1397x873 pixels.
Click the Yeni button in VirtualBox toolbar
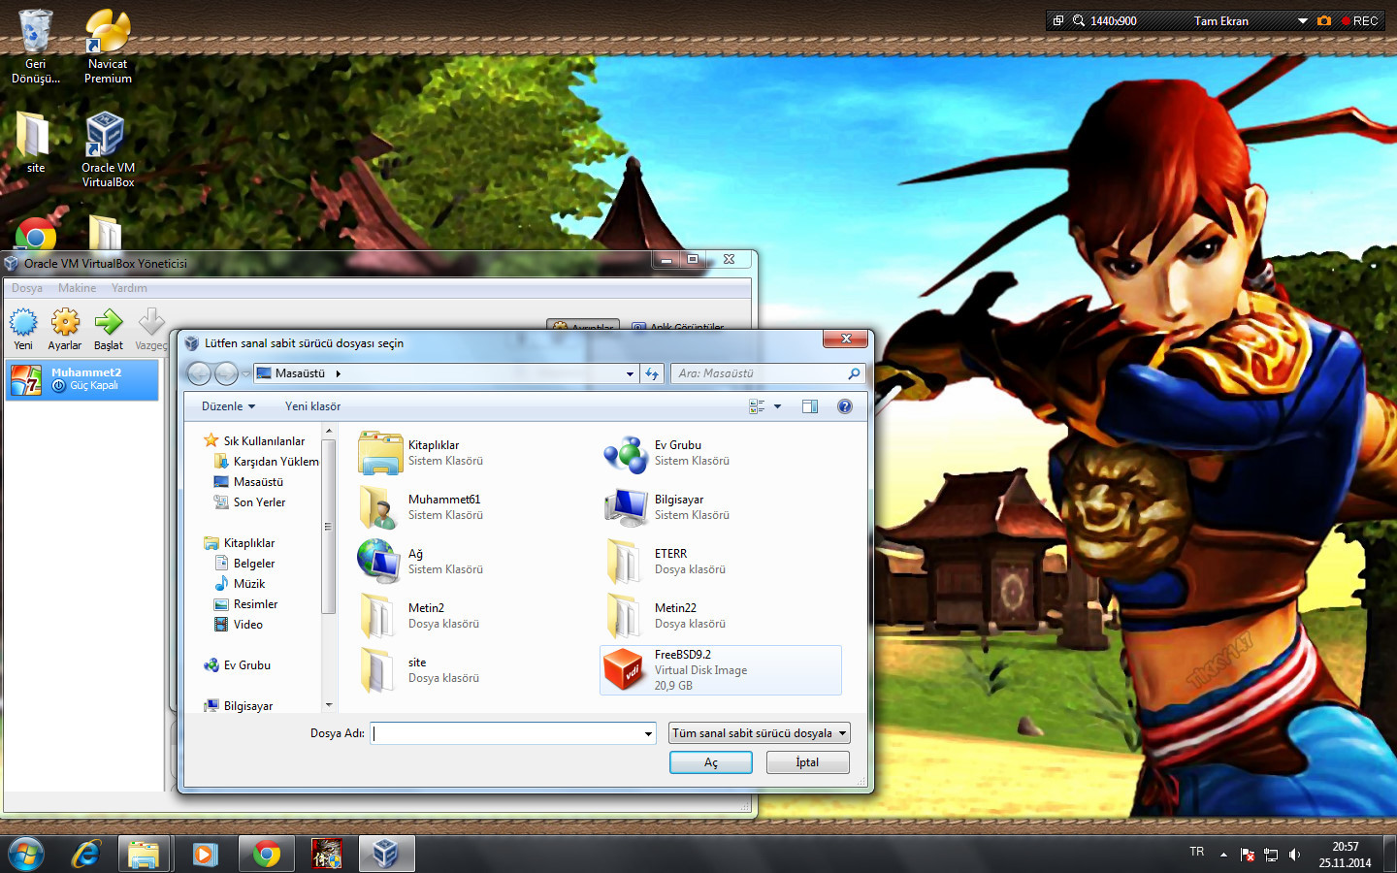[23, 329]
